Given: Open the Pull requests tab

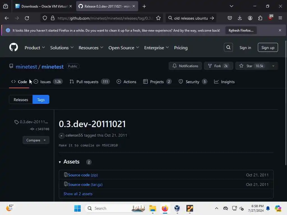Looking at the screenshot, I should pyautogui.click(x=89, y=82).
